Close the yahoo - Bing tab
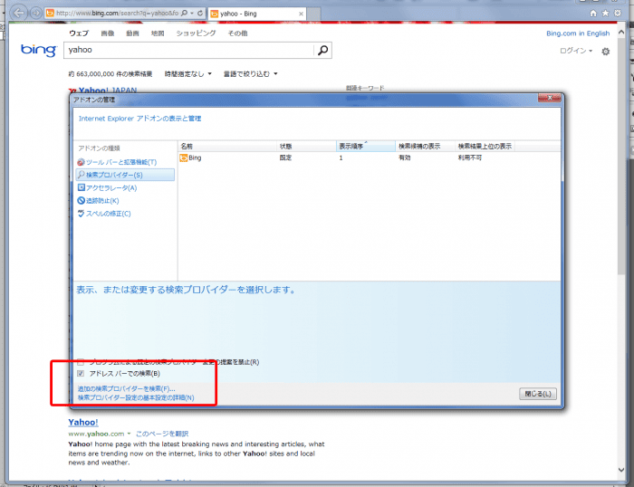The width and height of the screenshot is (634, 487). click(301, 14)
